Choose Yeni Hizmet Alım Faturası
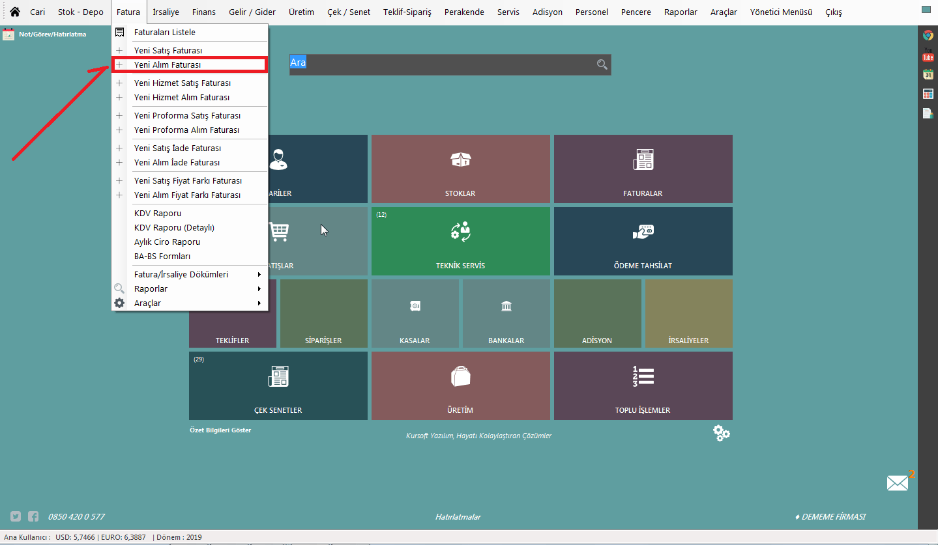 [190, 97]
